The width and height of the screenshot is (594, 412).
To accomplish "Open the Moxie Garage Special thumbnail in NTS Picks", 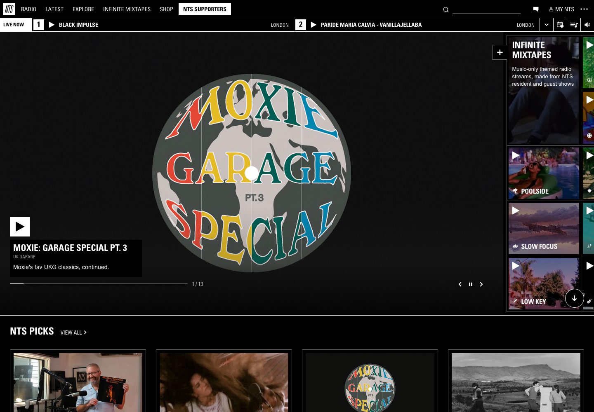I will (x=370, y=382).
